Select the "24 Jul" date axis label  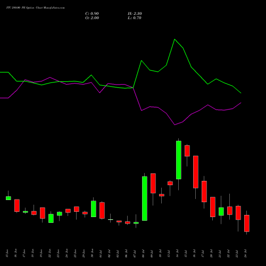[245, 253]
